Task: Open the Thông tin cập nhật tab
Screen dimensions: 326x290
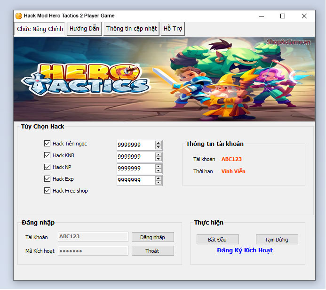Action: [131, 29]
